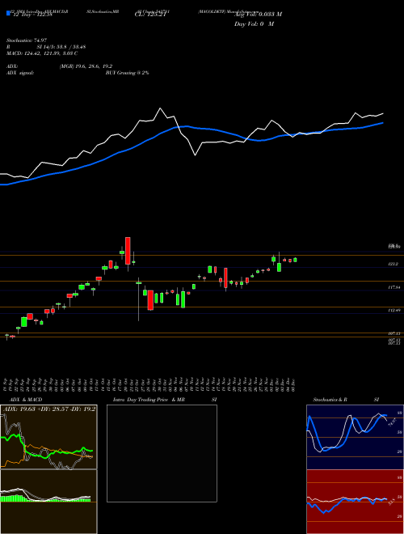Click the ADX line chart panel

click(48, 436)
